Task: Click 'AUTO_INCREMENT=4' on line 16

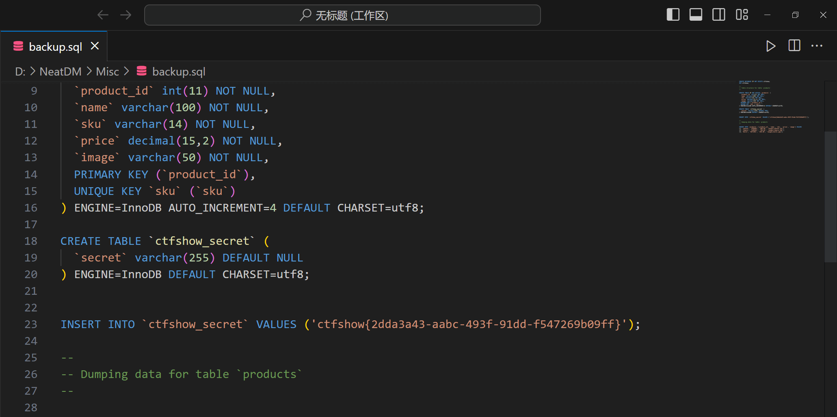Action: coord(223,208)
